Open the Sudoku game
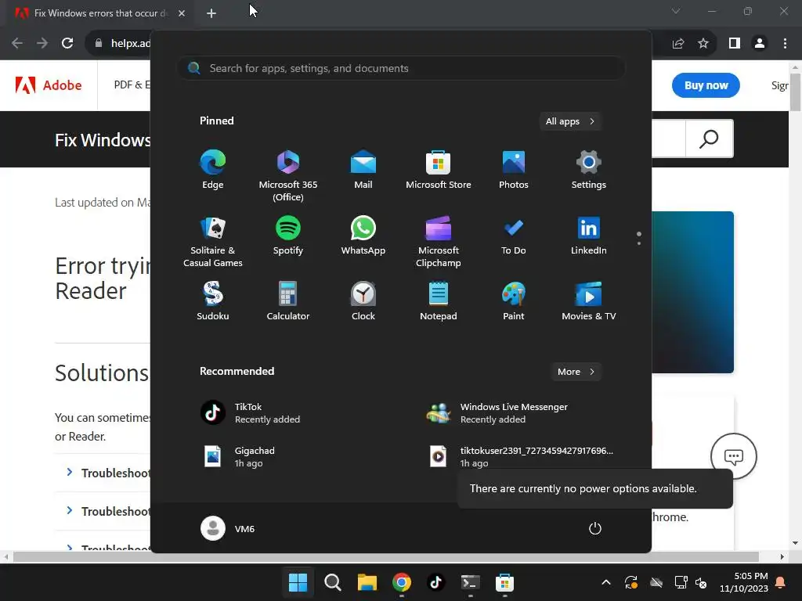Screen dimensions: 802x601 tap(213, 301)
